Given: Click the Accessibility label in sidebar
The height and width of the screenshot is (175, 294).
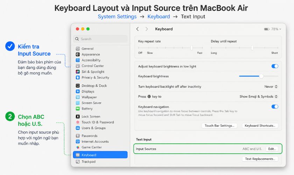Looking at the screenshot, I should [91, 60].
